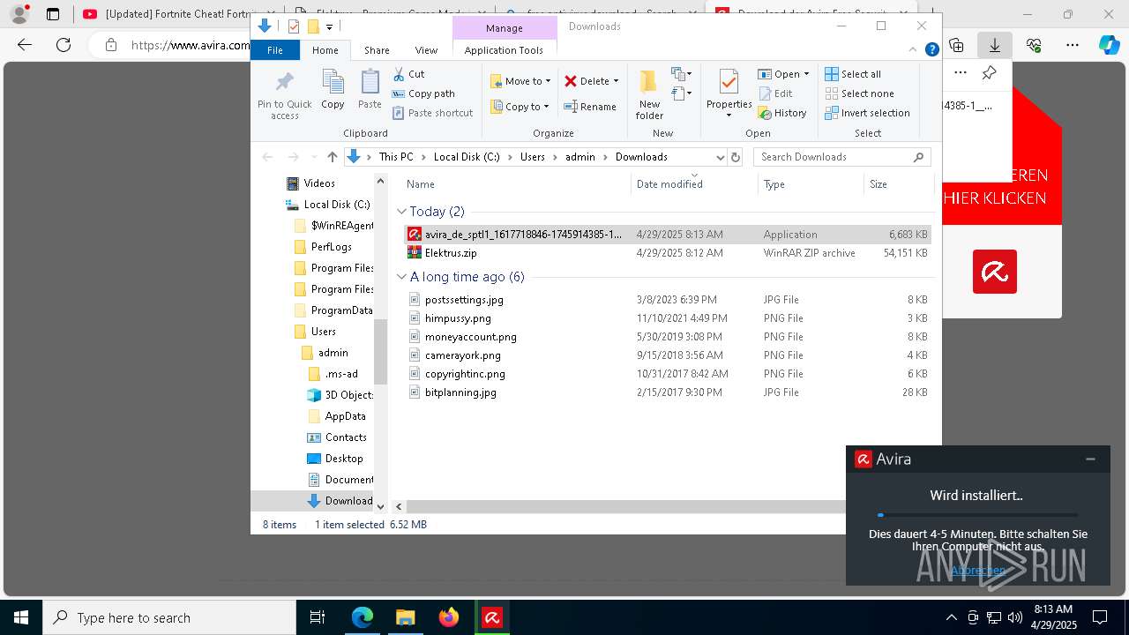This screenshot has width=1129, height=635.
Task: Expand the Open button dropdown
Action: tap(806, 74)
